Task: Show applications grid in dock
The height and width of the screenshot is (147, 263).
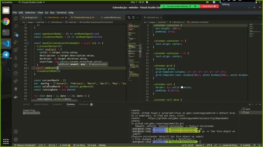Action: point(6,141)
